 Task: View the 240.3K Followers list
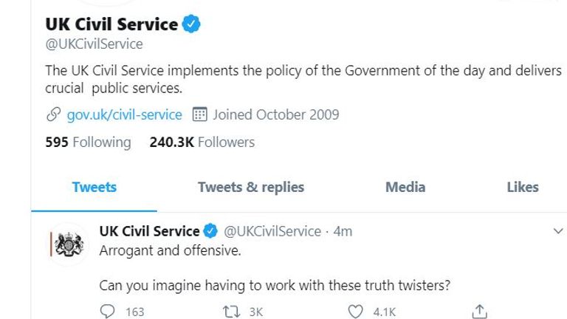(202, 142)
